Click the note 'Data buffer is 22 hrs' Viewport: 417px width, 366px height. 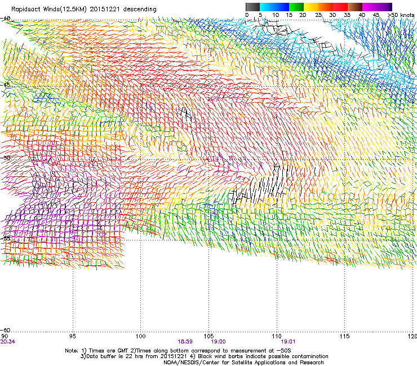pyautogui.click(x=116, y=356)
